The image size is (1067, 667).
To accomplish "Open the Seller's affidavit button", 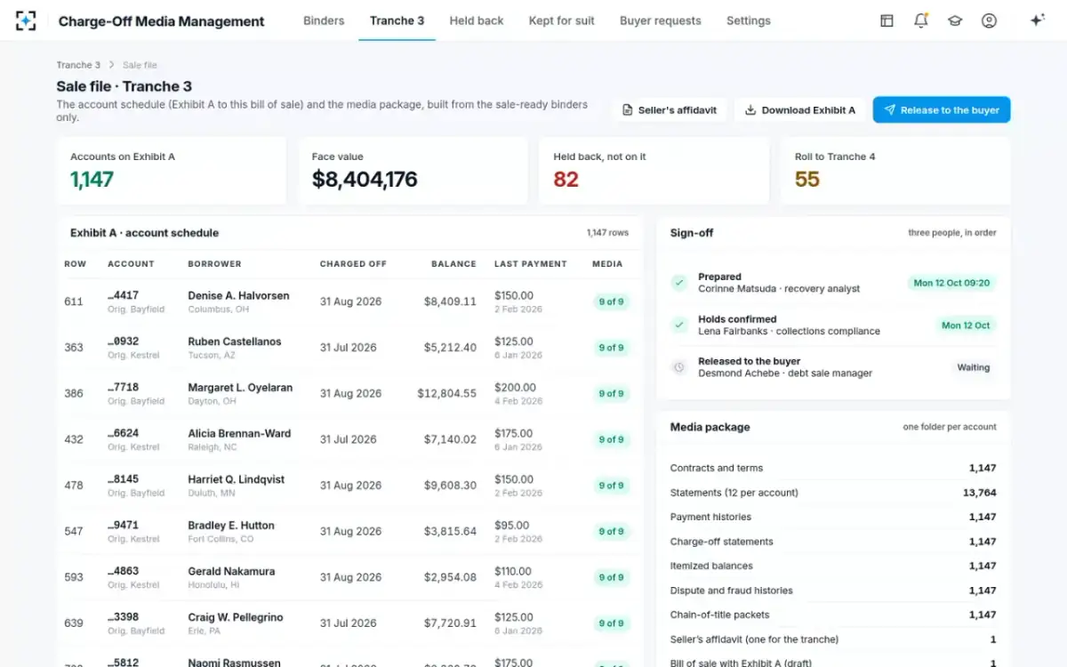I will point(669,110).
